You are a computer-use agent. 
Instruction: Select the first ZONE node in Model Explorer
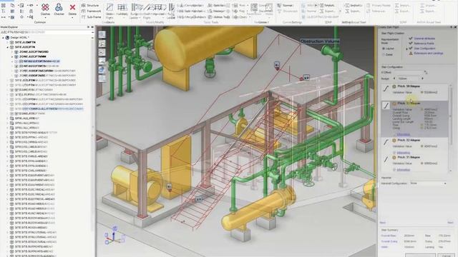coord(34,52)
